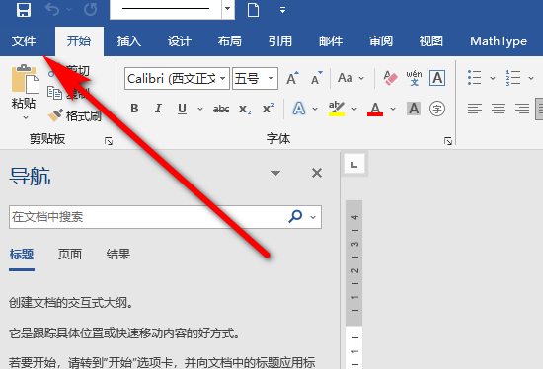Toggle character shading icon
The image size is (543, 369).
click(x=414, y=109)
